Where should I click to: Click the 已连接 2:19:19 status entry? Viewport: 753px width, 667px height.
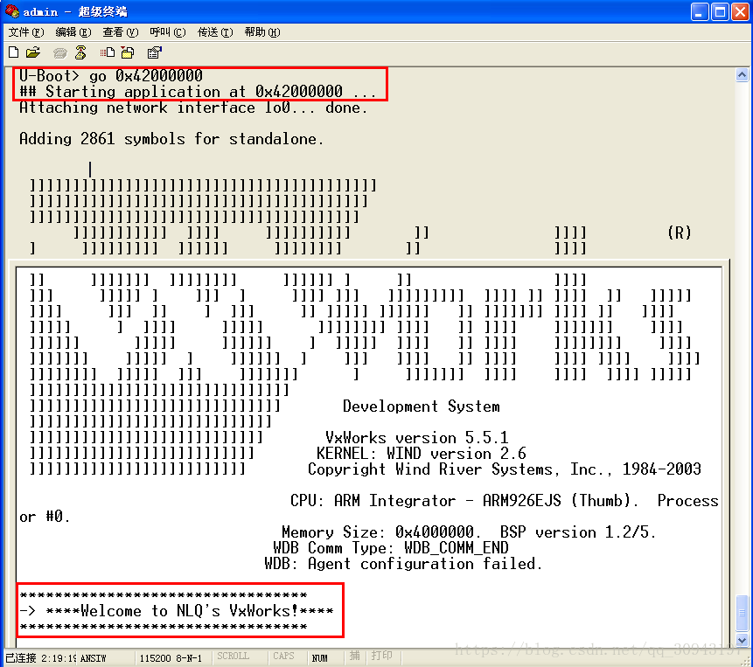(40, 658)
